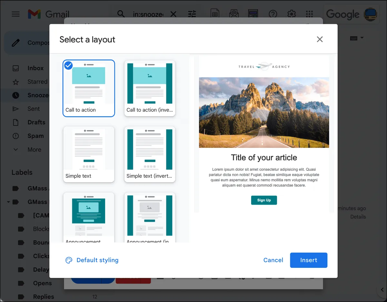
Task: Show side panel arrow at bottom right
Action: point(382,290)
